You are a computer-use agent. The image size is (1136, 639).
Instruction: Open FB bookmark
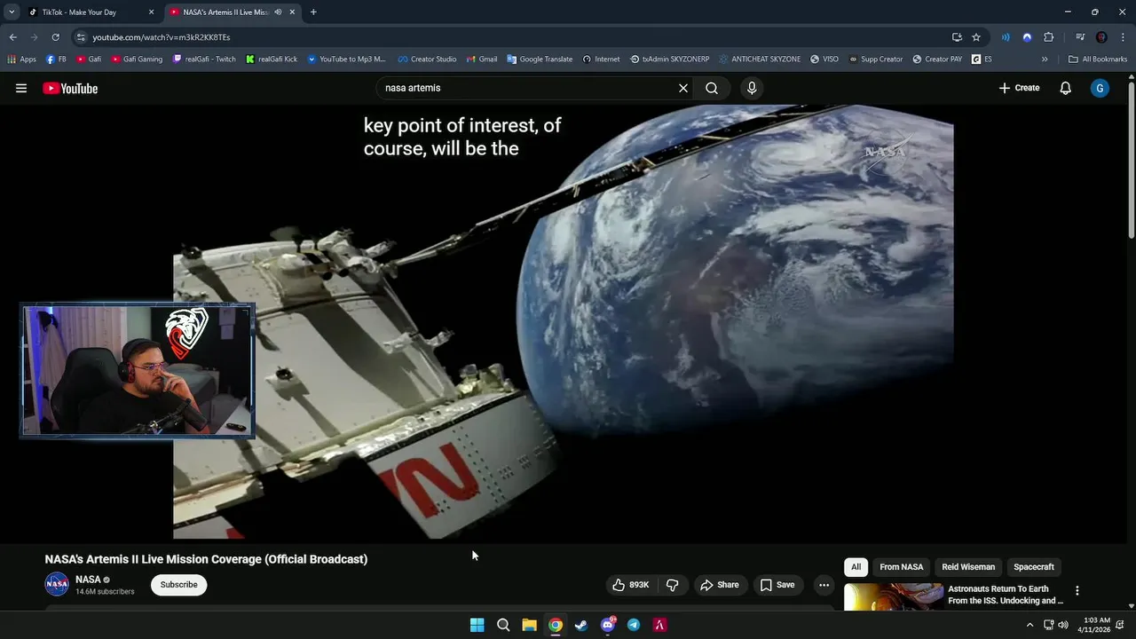[56, 59]
